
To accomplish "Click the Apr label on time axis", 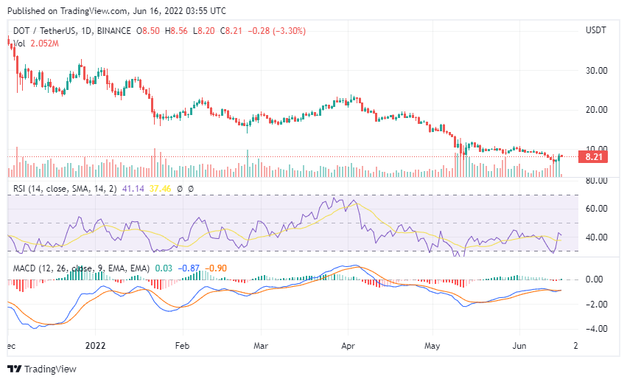I will 352,344.
